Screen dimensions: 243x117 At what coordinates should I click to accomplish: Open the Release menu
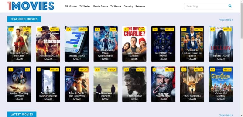(140, 6)
